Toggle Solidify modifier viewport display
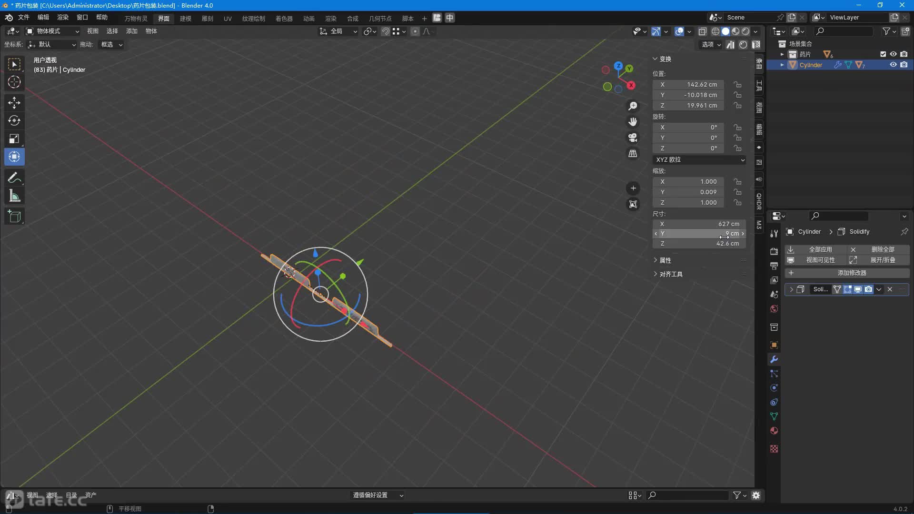The height and width of the screenshot is (514, 914). (858, 289)
